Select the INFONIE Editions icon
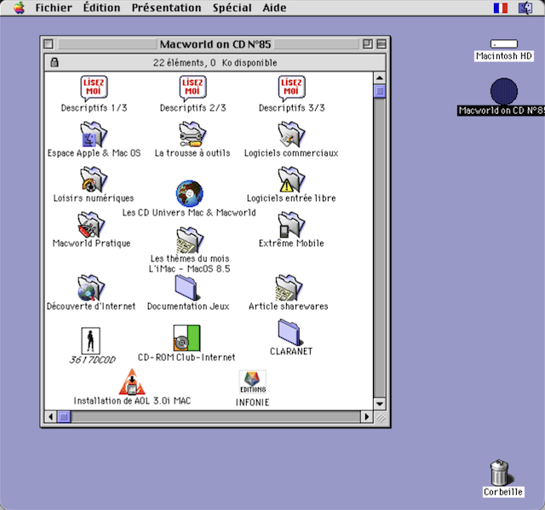This screenshot has width=545, height=510. point(253,381)
